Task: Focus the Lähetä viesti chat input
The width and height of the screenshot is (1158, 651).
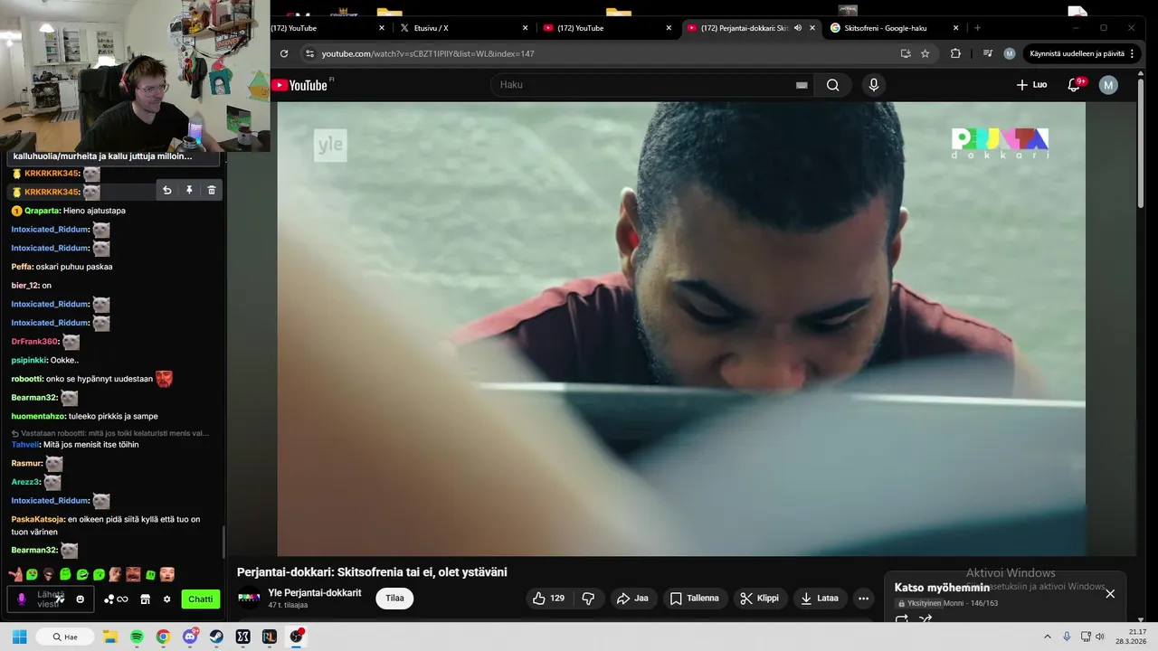Action: 51,599
